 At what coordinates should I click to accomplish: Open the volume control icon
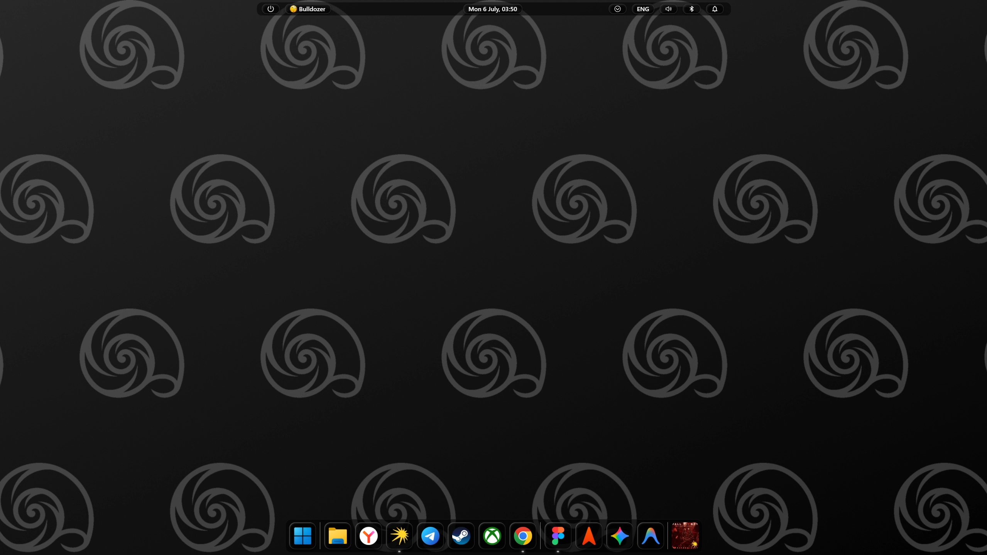(x=668, y=9)
